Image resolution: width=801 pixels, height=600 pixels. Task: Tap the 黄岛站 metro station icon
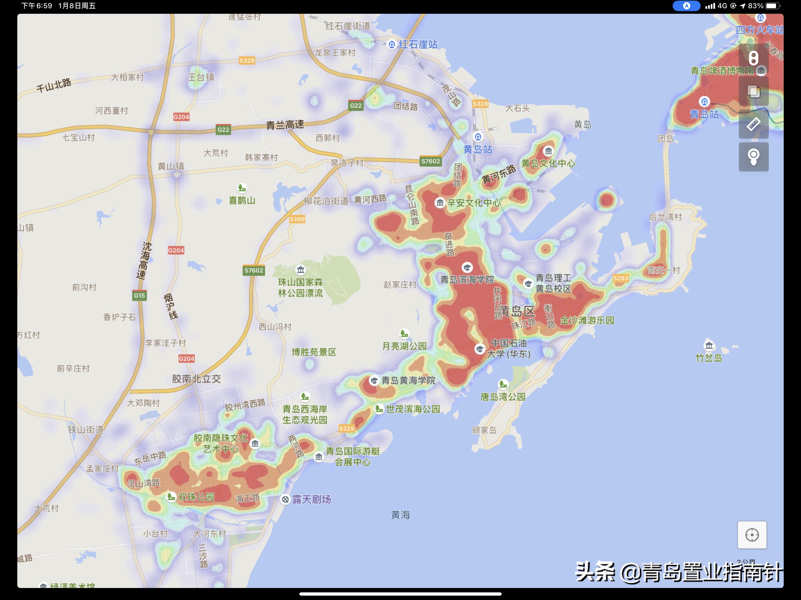[x=478, y=137]
